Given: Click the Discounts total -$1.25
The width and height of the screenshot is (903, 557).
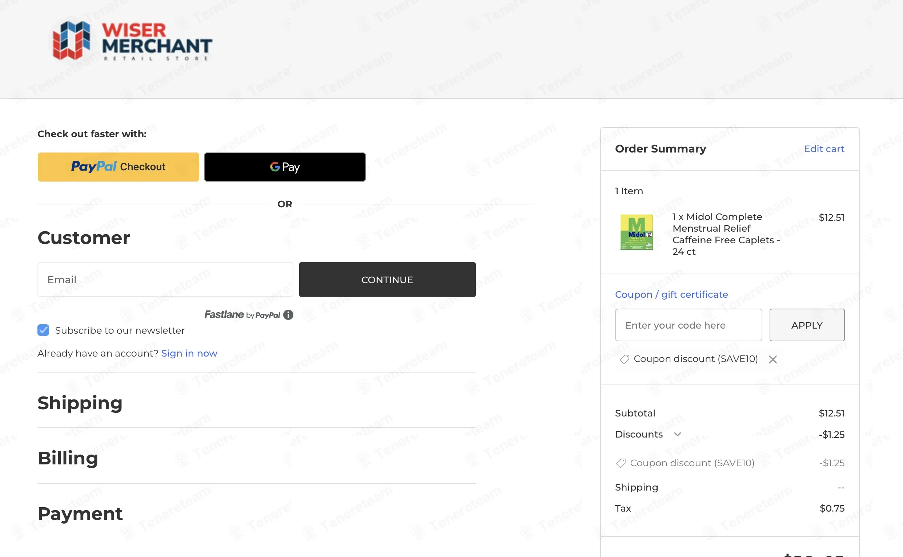Looking at the screenshot, I should [x=831, y=434].
